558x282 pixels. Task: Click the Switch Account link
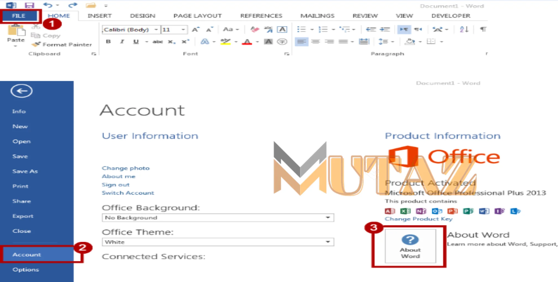coord(128,193)
